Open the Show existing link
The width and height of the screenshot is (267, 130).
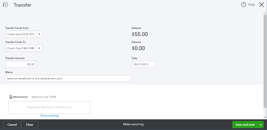49,116
